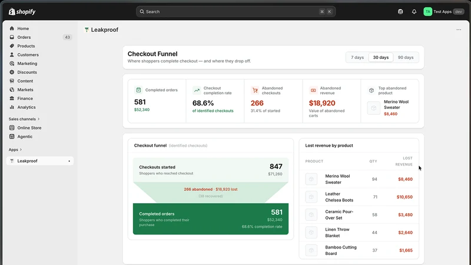Expand the Sales channels section
This screenshot has width=471, height=265.
[24, 119]
